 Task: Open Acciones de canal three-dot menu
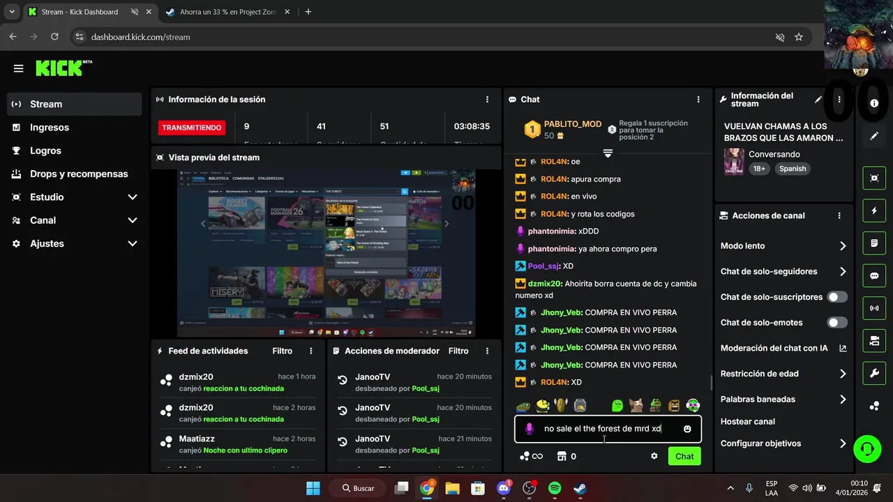(x=839, y=216)
